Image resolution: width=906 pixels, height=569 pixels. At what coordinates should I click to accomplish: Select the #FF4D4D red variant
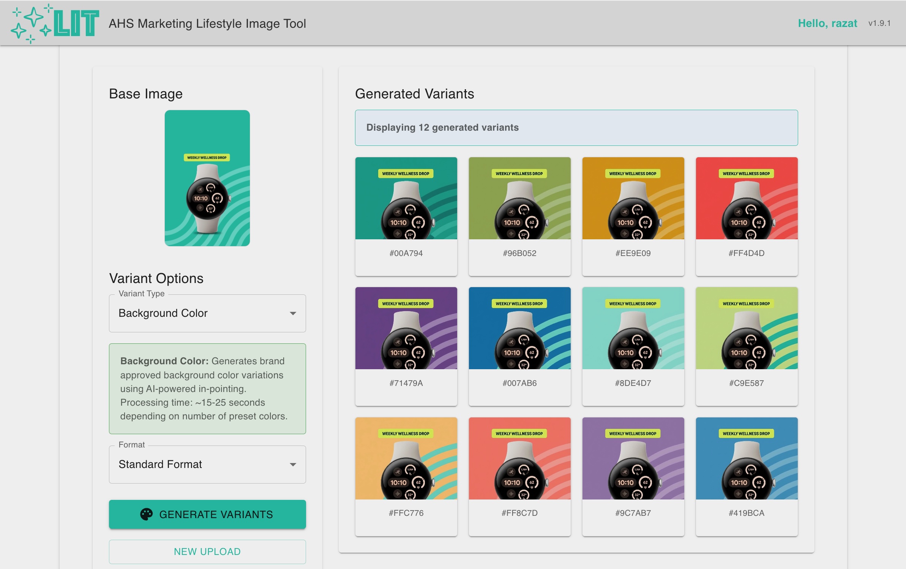click(x=746, y=198)
